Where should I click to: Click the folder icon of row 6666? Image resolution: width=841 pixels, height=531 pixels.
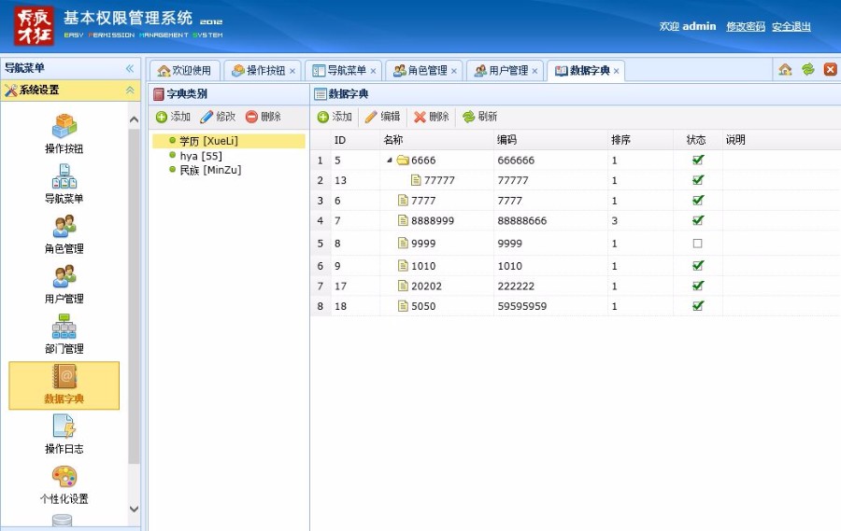point(403,161)
